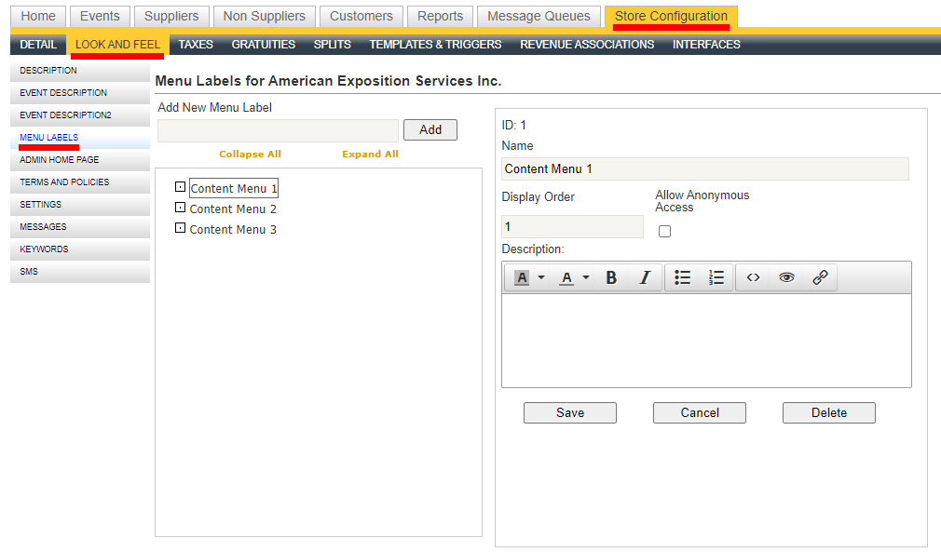Image resolution: width=941 pixels, height=552 pixels.
Task: Click the Save button
Action: (x=570, y=412)
